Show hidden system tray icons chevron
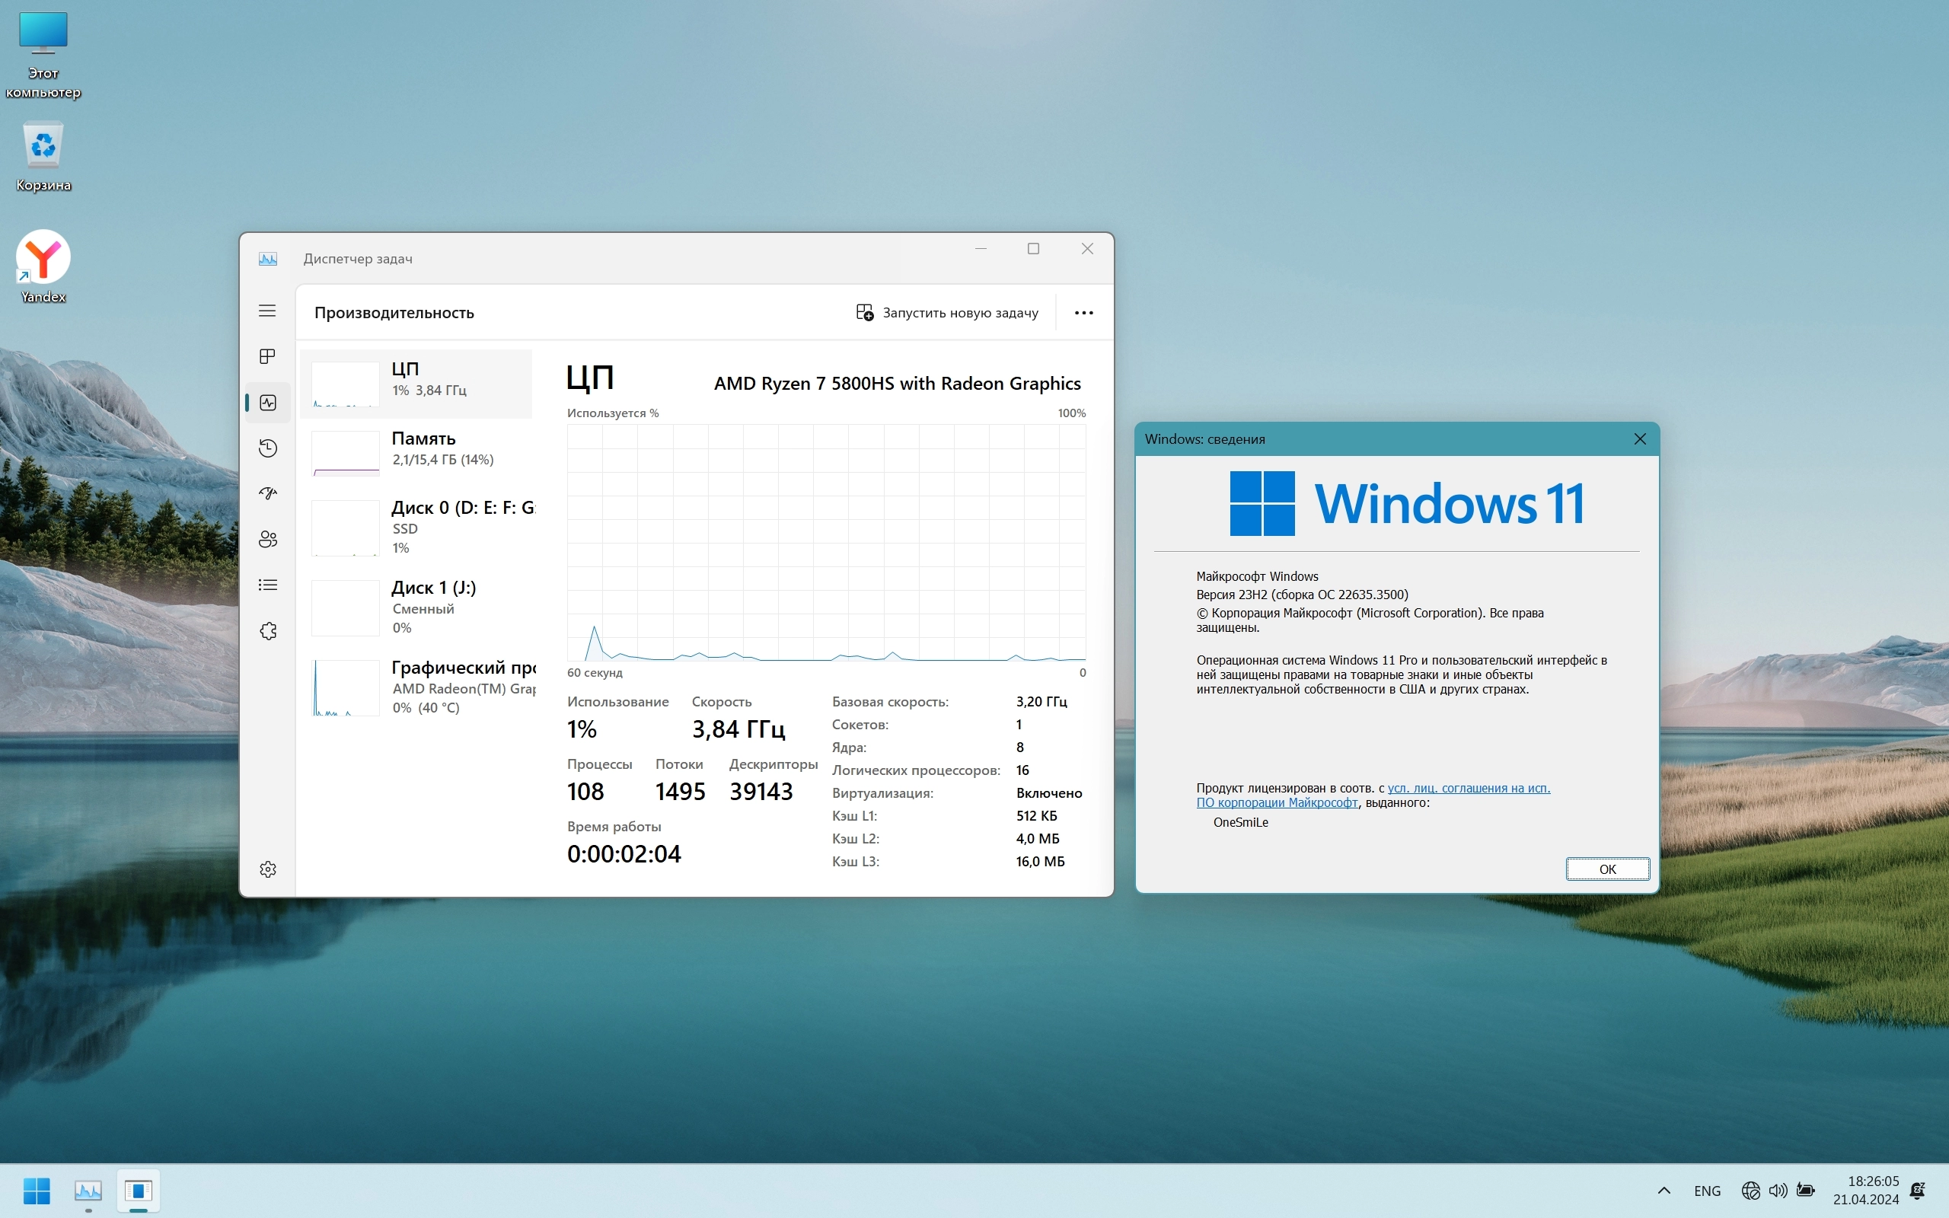1949x1218 pixels. pyautogui.click(x=1663, y=1191)
